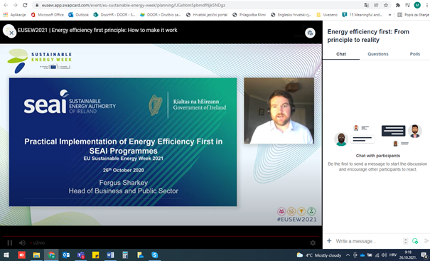Viewport: 430px width, 261px height.
Task: Click the share page icon in address bar
Action: click(376, 5)
